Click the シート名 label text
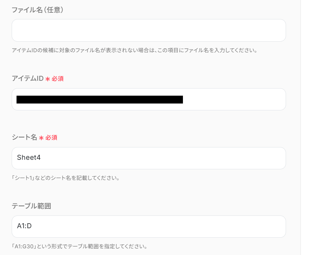The width and height of the screenshot is (333, 255). 24,138
